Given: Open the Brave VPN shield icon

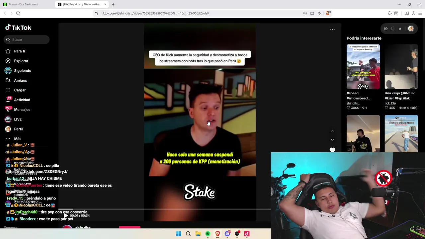Looking at the screenshot, I should pyautogui.click(x=413, y=13).
